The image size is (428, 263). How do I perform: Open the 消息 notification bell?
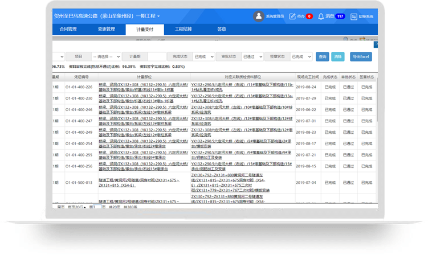(321, 16)
